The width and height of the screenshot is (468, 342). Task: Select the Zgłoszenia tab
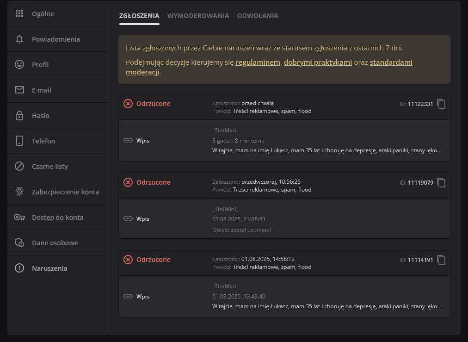pyautogui.click(x=139, y=16)
